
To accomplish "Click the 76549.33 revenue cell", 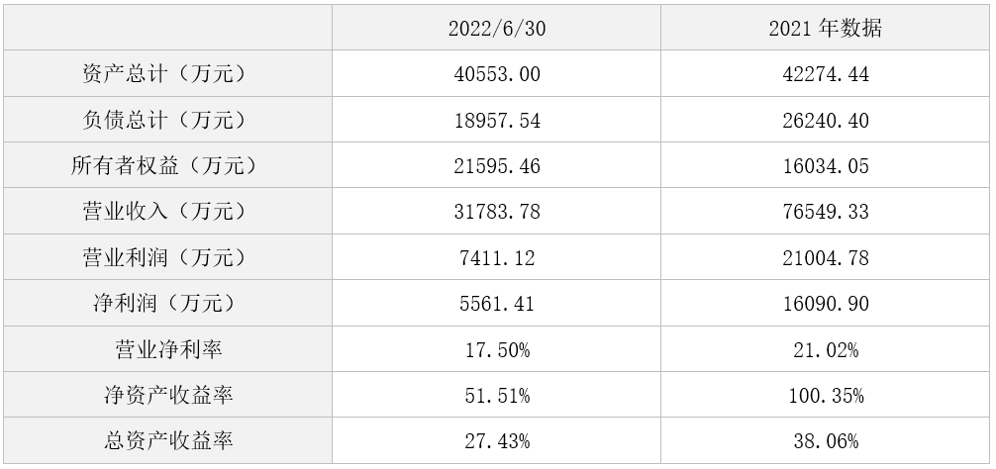I will click(x=826, y=211).
